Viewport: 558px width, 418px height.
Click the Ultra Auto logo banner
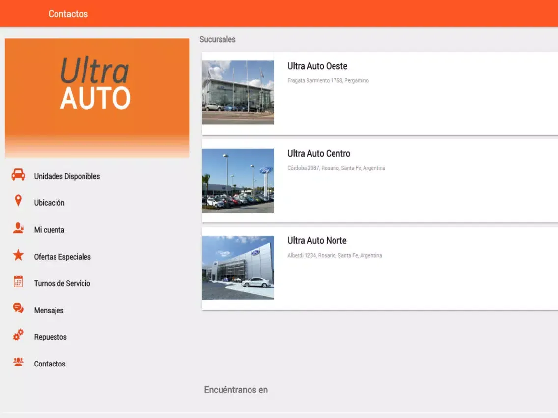pyautogui.click(x=97, y=98)
